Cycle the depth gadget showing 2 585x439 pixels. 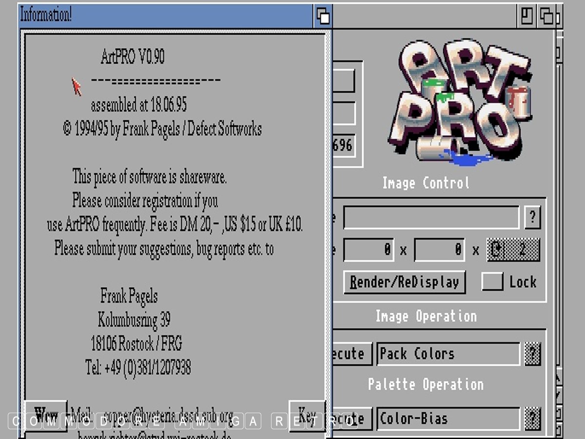[513, 250]
